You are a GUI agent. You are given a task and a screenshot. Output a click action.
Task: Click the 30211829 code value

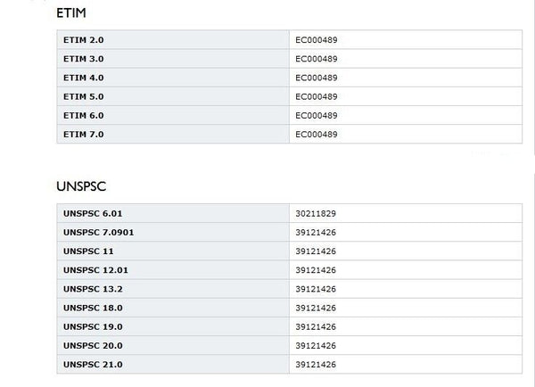tap(315, 213)
